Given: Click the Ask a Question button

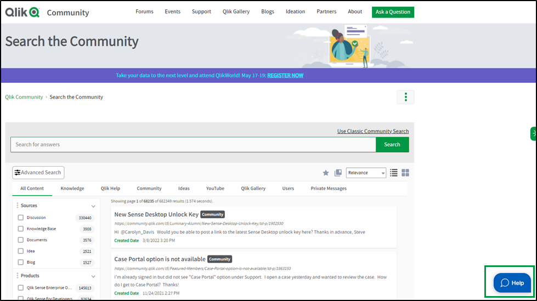Looking at the screenshot, I should pyautogui.click(x=393, y=12).
